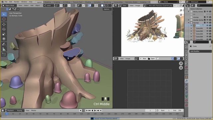Open Particles properties tab

[x=186, y=85]
